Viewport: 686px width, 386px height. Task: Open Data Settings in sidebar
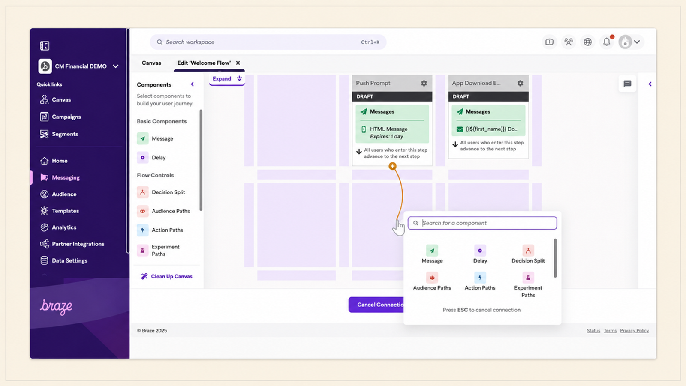pos(64,260)
